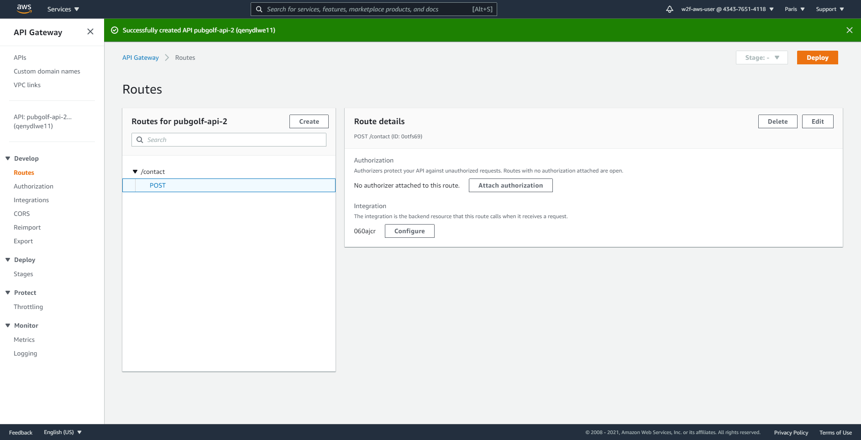
Task: Open the Stage selector dropdown
Action: pos(761,58)
